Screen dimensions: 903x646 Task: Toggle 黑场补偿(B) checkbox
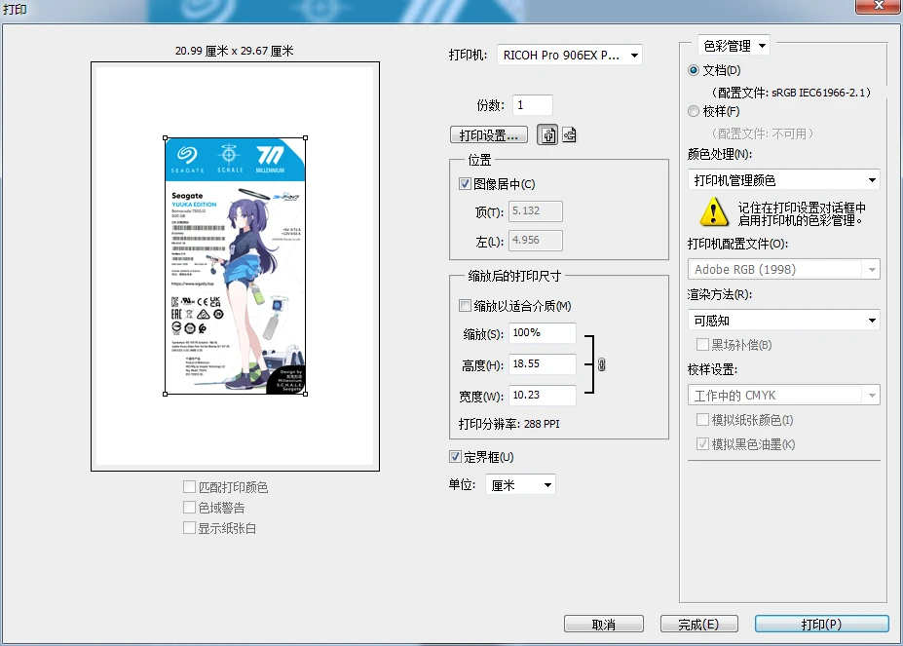[702, 345]
